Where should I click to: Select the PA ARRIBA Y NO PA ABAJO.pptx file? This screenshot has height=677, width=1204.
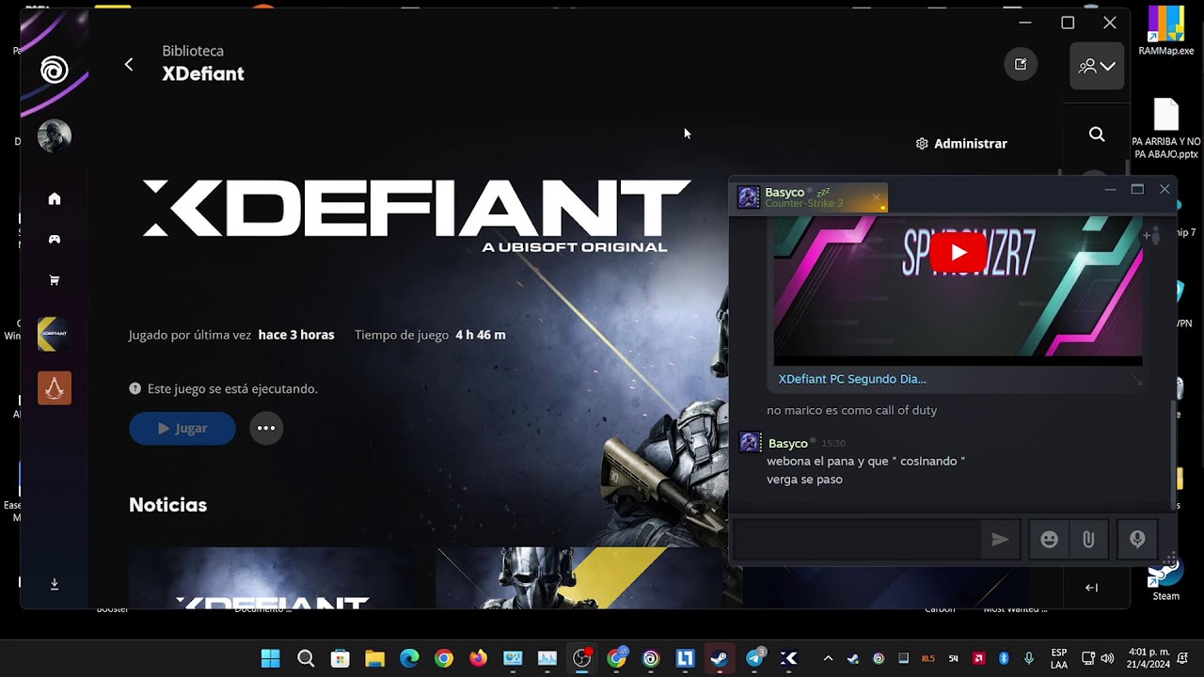pyautogui.click(x=1165, y=130)
